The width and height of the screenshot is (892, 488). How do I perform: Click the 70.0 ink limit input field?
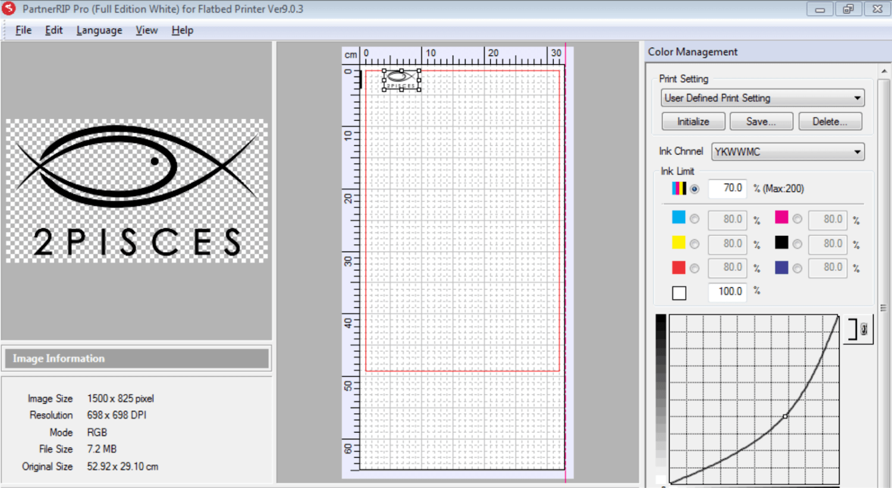(727, 188)
